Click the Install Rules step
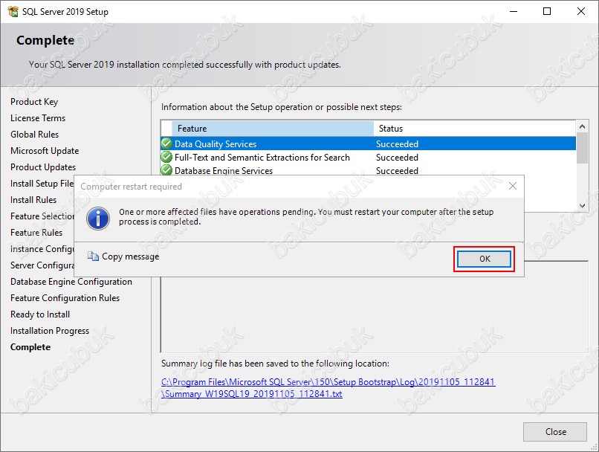599x452 pixels. coord(33,200)
